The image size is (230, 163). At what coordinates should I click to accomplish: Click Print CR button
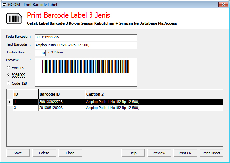(185, 153)
